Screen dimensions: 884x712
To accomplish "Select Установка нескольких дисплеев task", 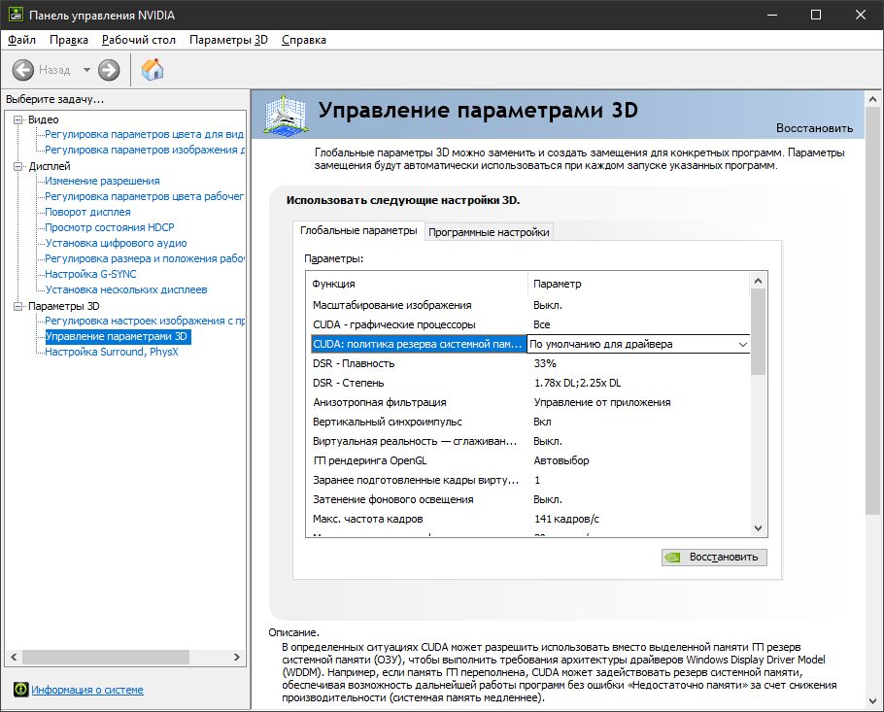I will [125, 289].
